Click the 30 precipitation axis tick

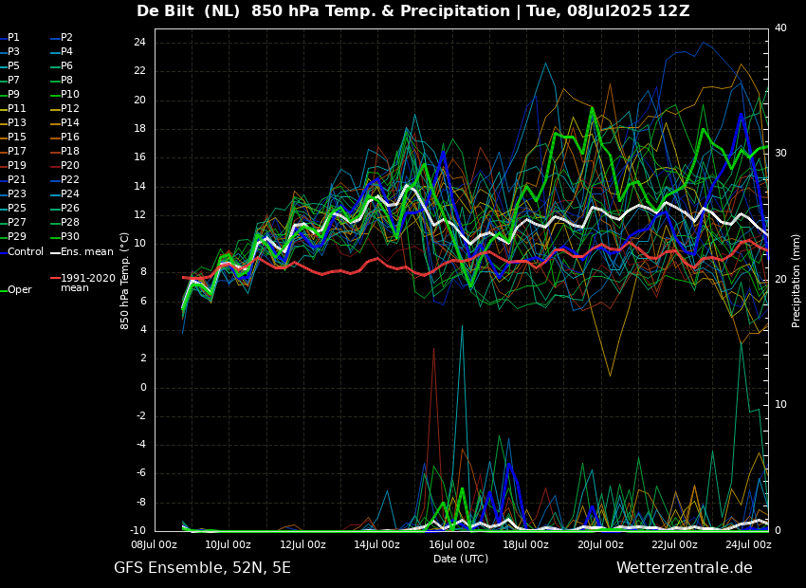click(x=780, y=154)
